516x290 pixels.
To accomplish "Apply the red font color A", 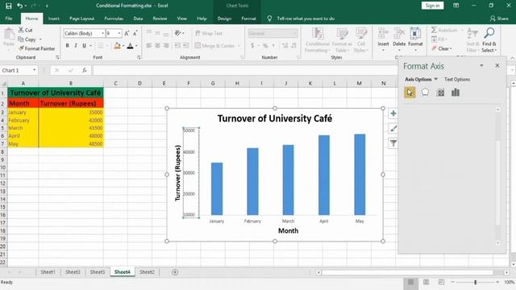I will tap(131, 46).
